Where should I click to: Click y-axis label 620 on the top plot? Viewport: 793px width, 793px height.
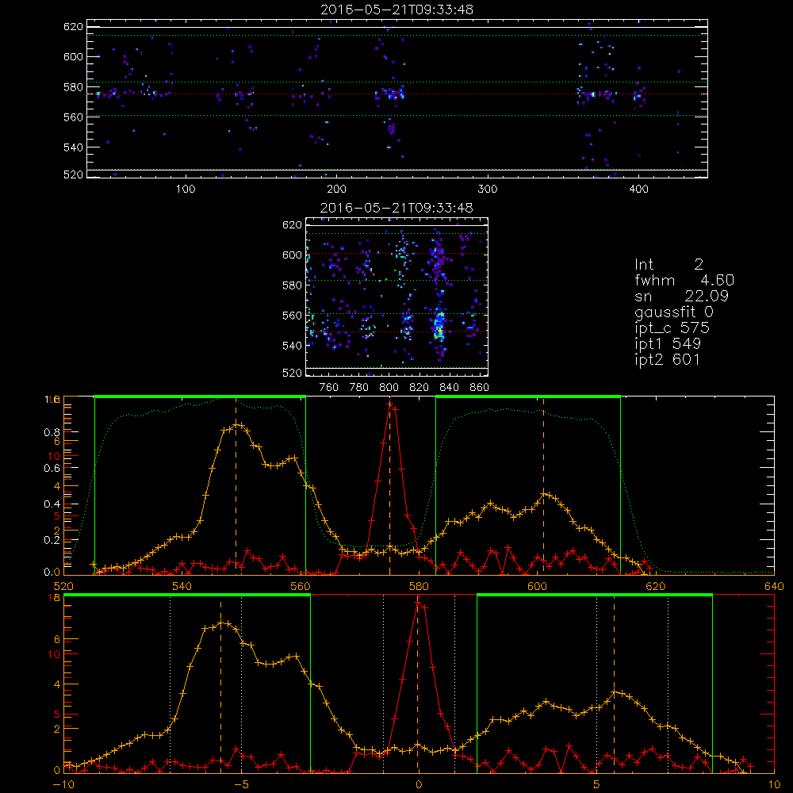73,26
